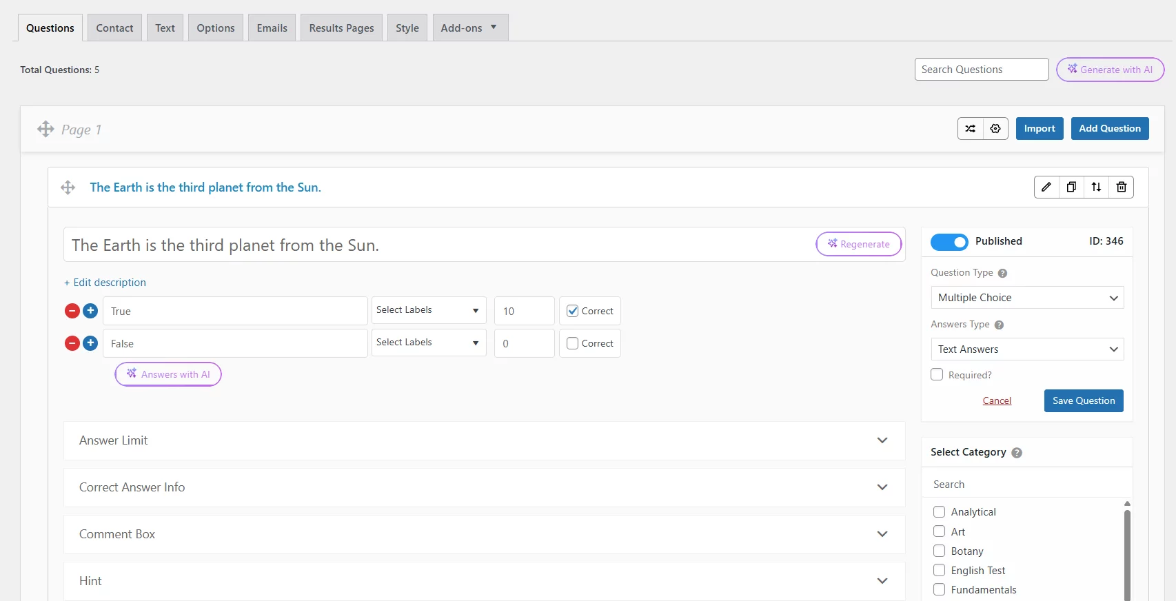
Task: Click the pencil edit question icon
Action: [1046, 187]
